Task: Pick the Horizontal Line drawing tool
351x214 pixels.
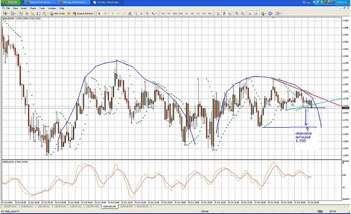Action: coord(118,13)
